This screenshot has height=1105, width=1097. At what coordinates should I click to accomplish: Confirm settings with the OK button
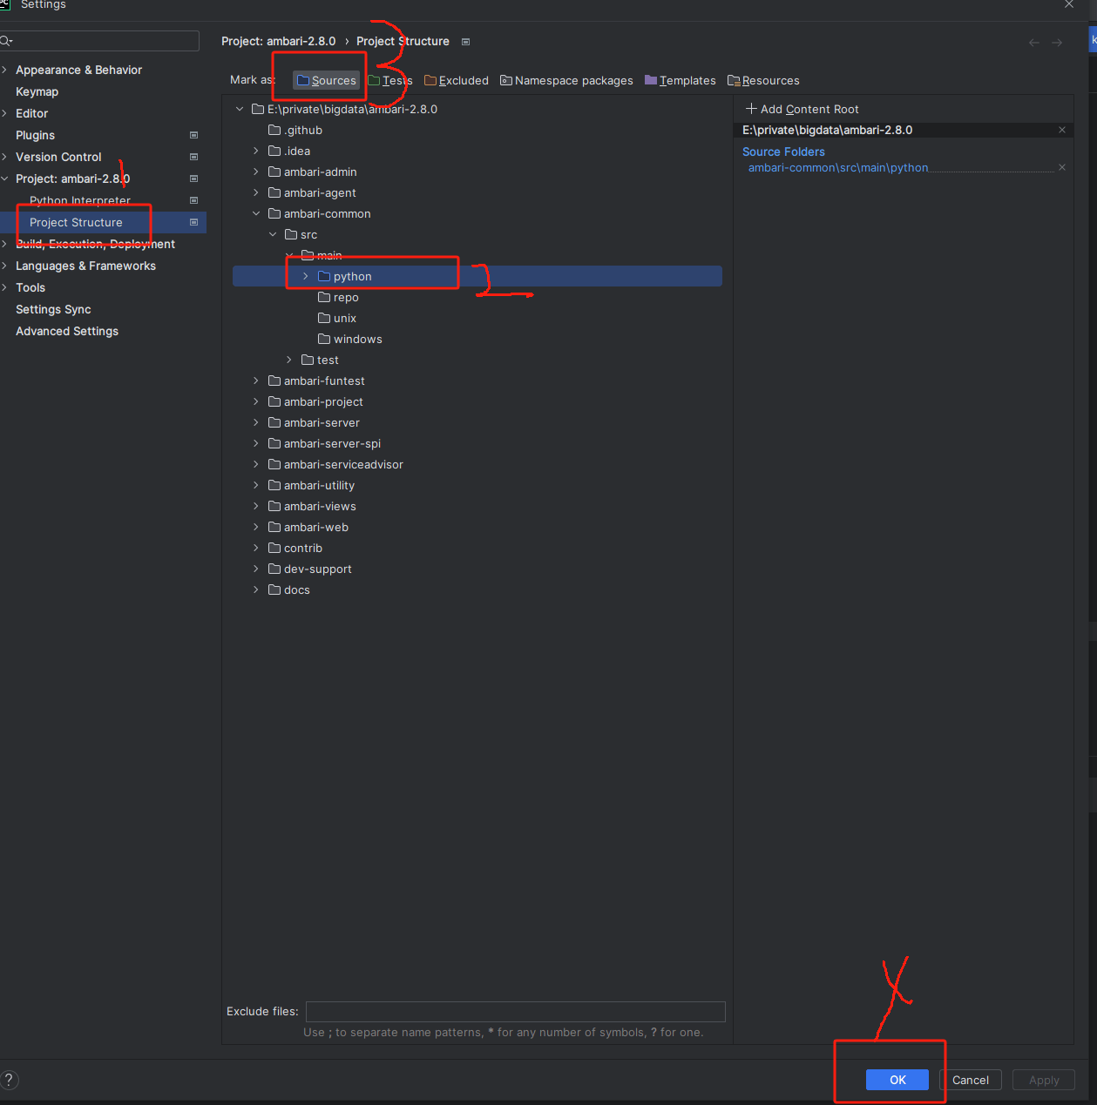pos(897,1080)
